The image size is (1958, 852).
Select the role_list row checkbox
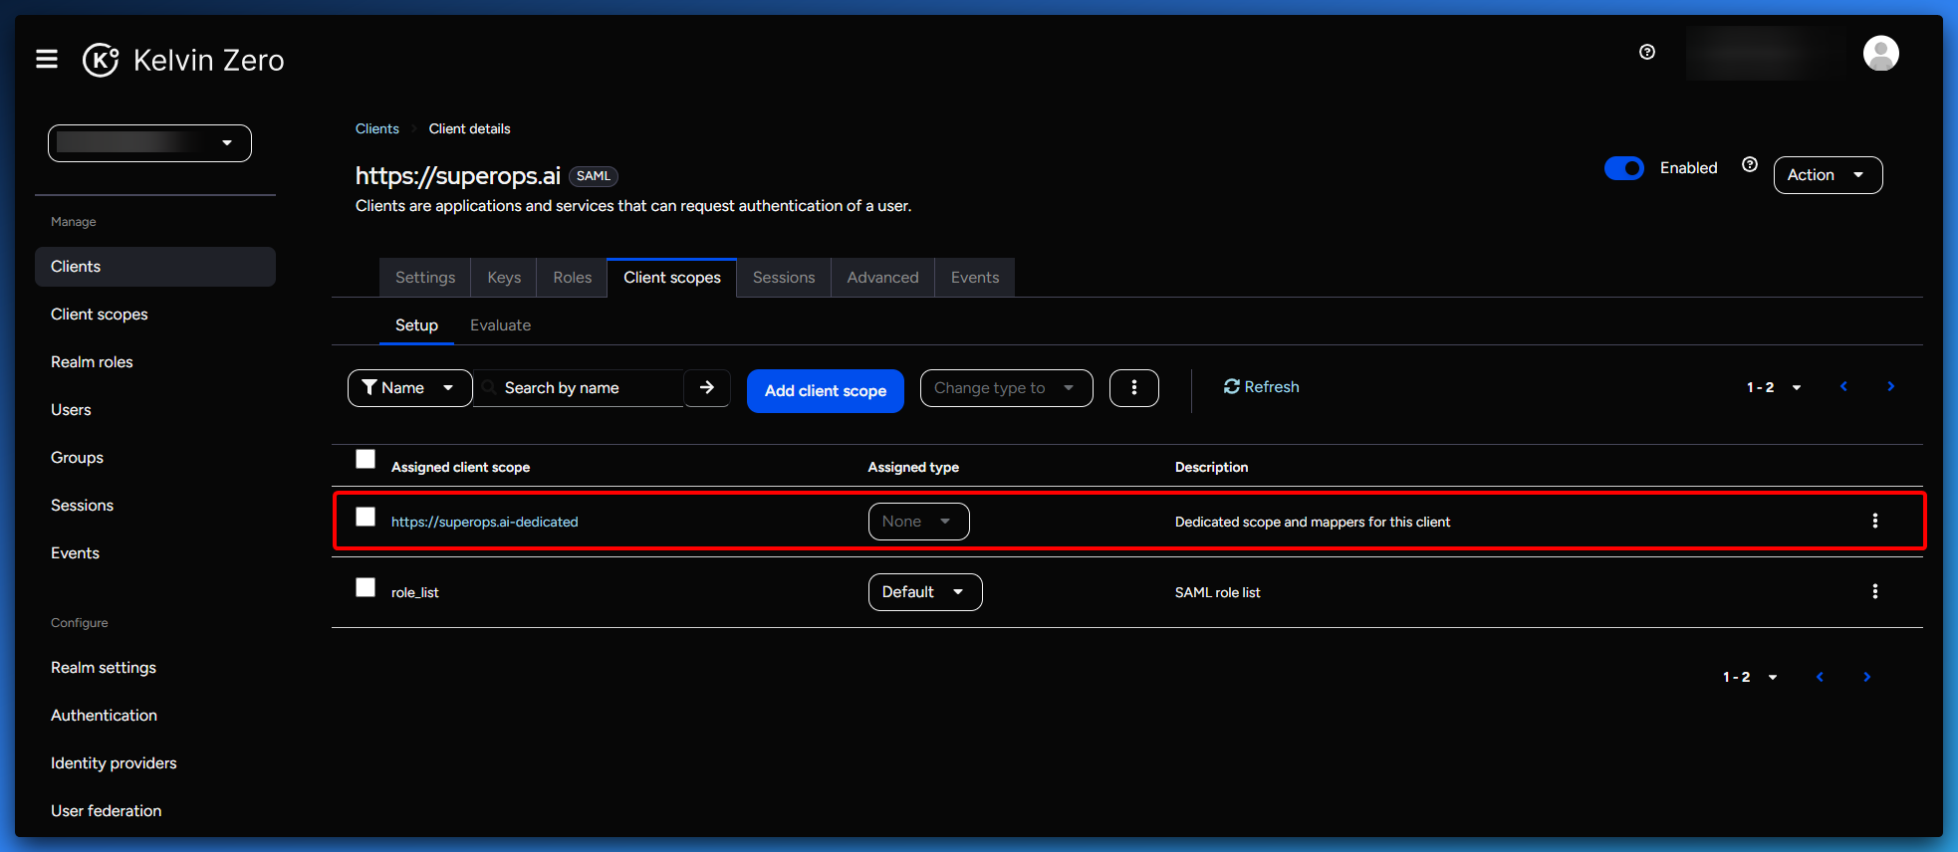[366, 587]
